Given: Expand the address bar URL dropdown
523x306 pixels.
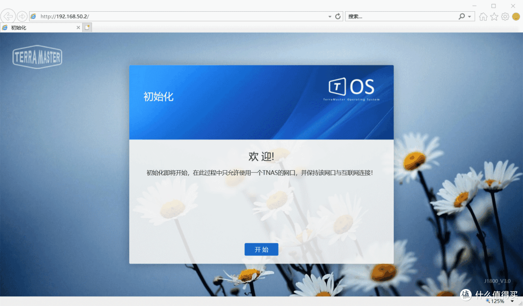Looking at the screenshot, I should point(330,16).
